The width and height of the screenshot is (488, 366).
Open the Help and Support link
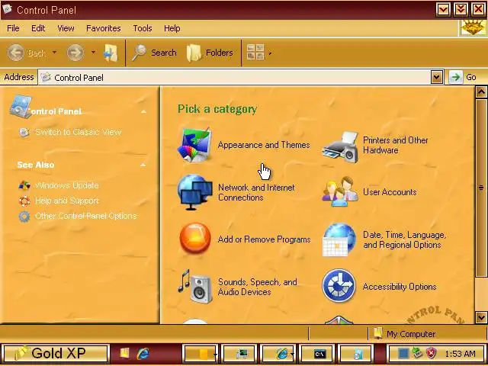[67, 201]
